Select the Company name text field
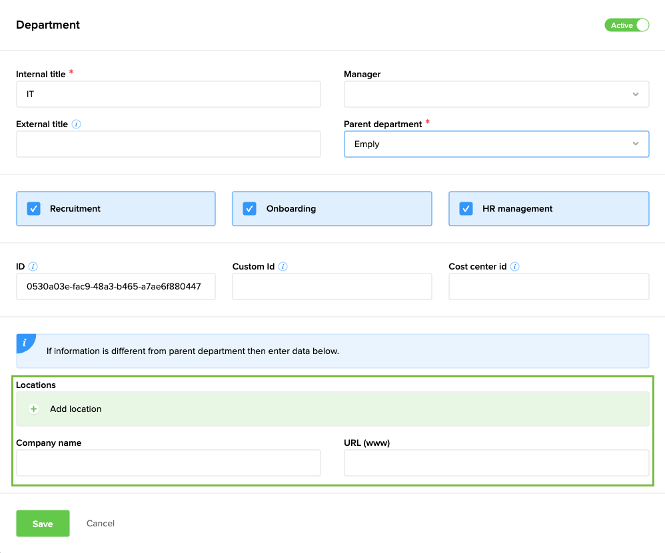Image resolution: width=665 pixels, height=553 pixels. (x=168, y=463)
